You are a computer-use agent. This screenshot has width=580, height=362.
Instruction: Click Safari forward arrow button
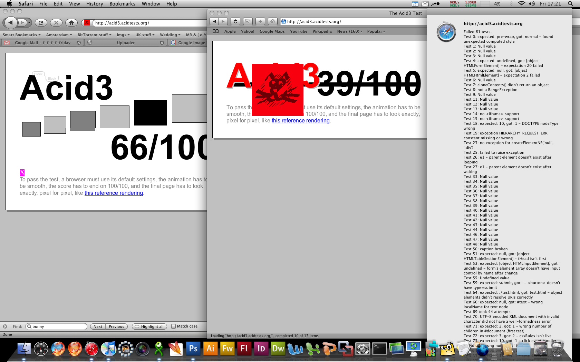coord(223,21)
